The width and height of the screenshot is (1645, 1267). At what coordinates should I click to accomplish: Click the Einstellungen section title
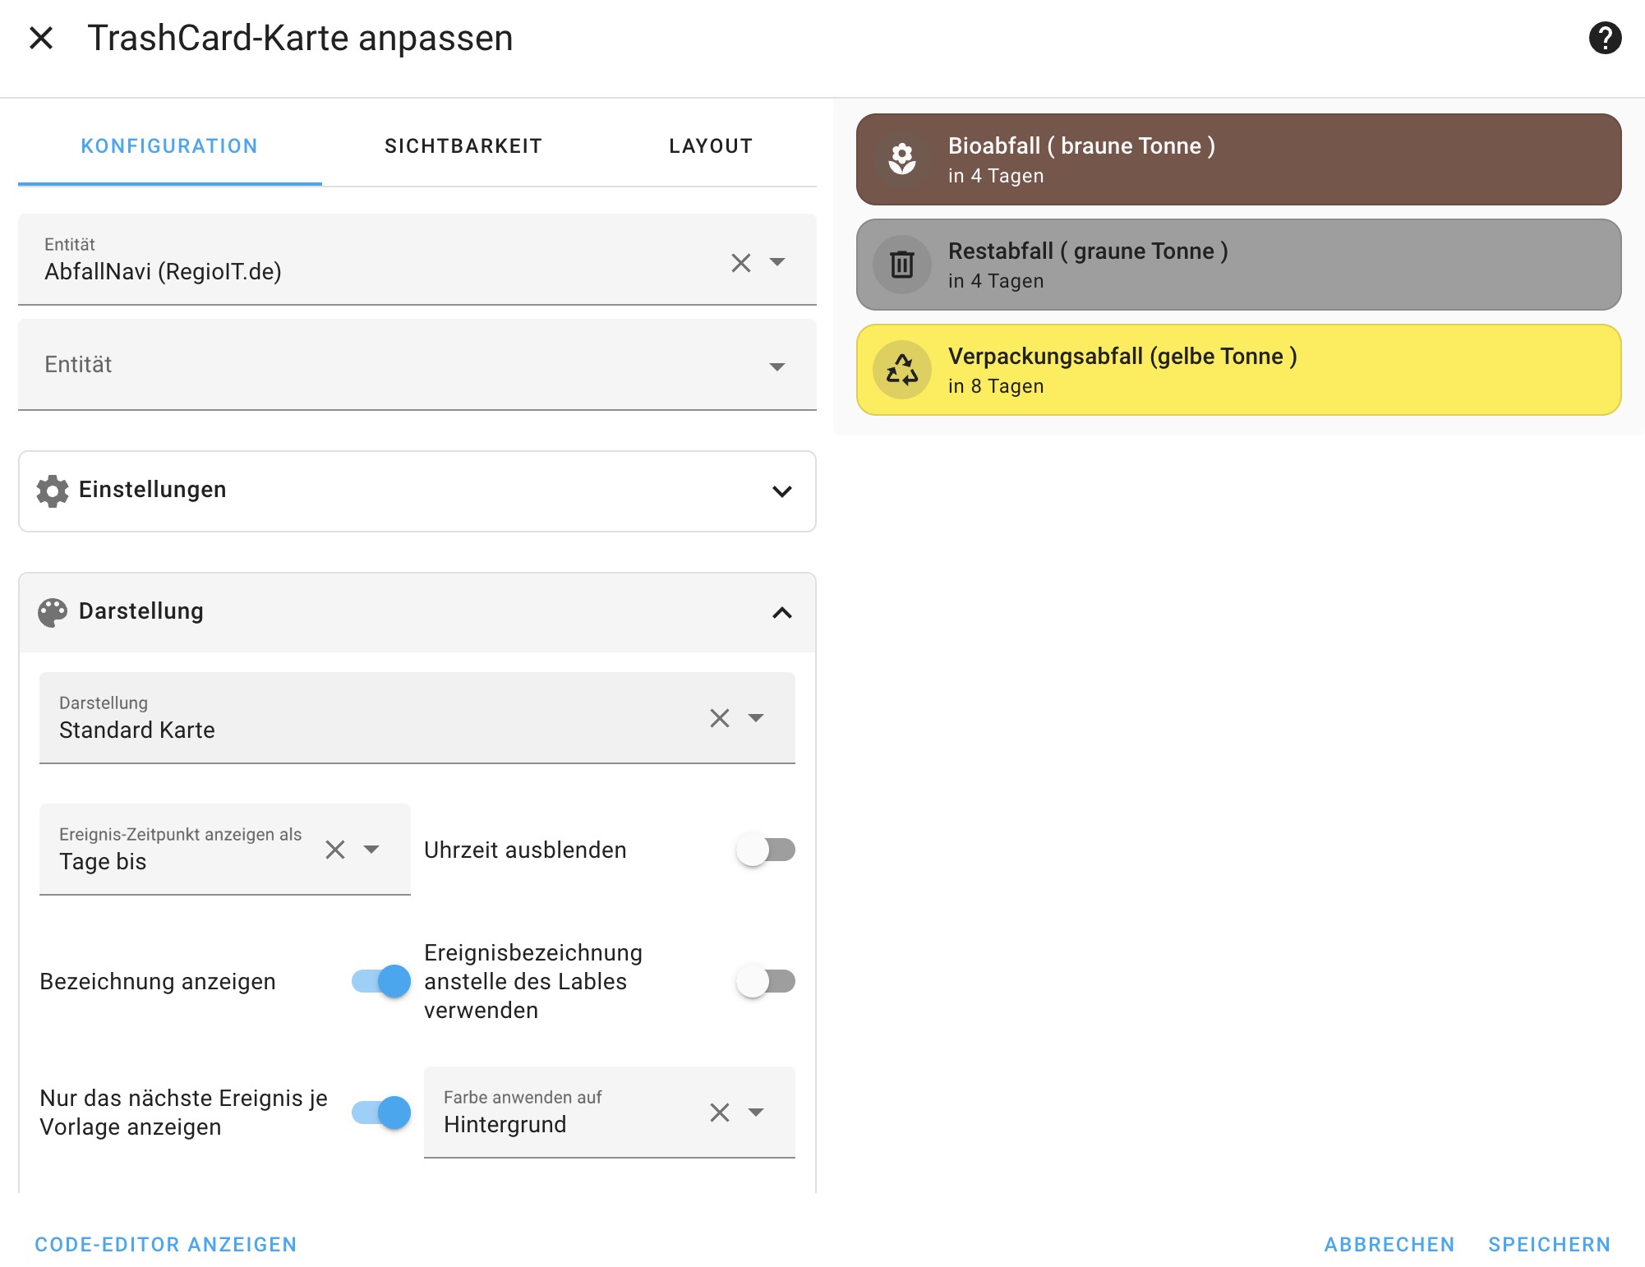[152, 490]
